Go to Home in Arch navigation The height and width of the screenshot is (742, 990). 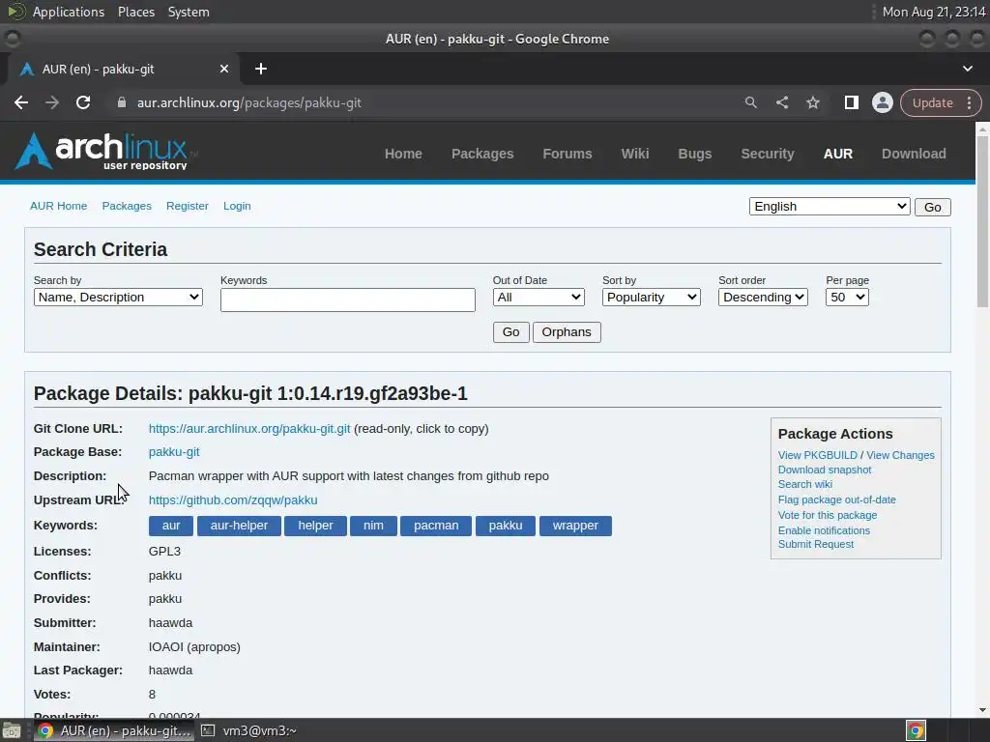pyautogui.click(x=403, y=154)
